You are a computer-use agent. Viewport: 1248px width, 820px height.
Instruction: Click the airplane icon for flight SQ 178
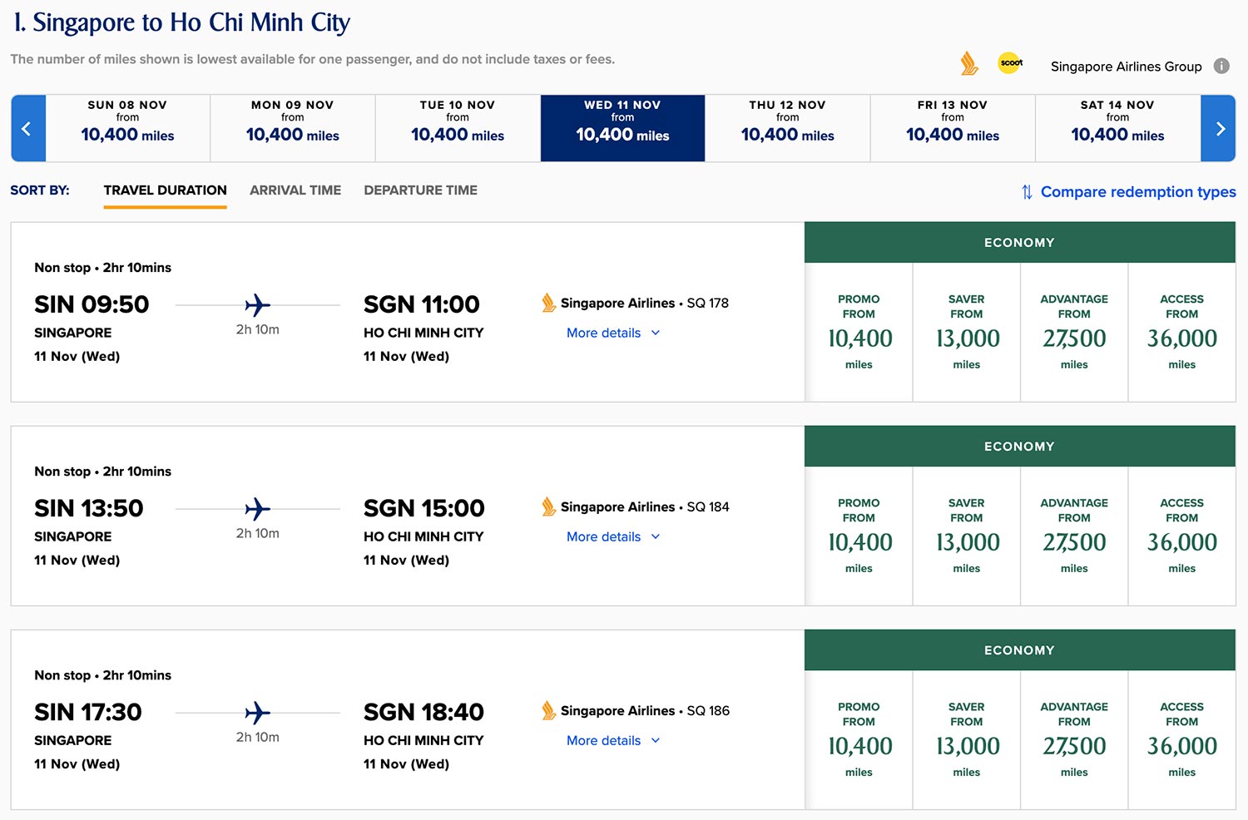(258, 304)
